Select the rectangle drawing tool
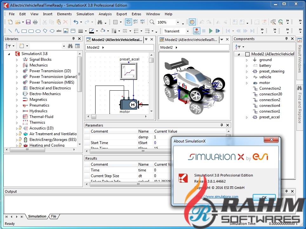 click(x=24, y=31)
